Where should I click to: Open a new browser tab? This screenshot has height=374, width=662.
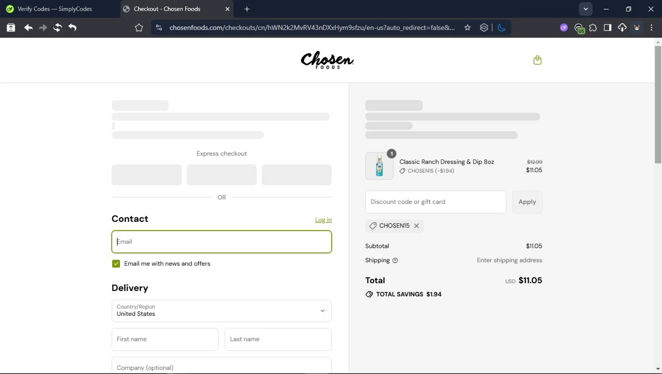pos(247,9)
